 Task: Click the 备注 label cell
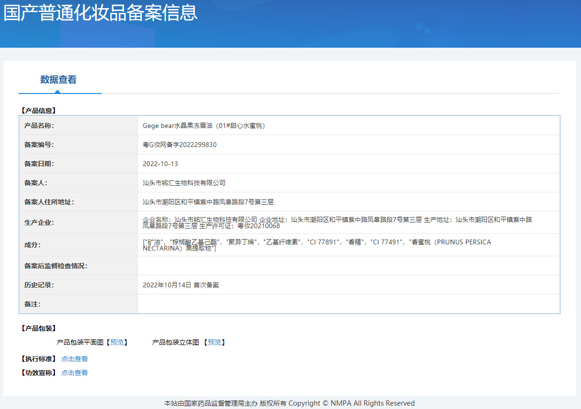click(78, 304)
